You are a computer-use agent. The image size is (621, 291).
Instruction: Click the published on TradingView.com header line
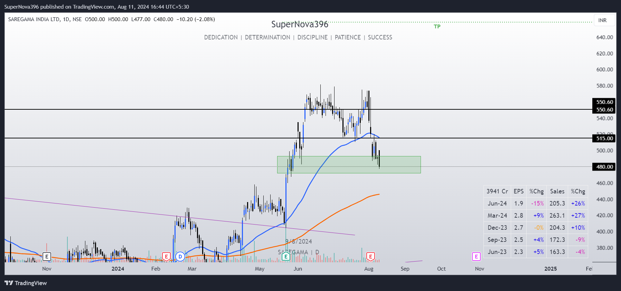96,7
